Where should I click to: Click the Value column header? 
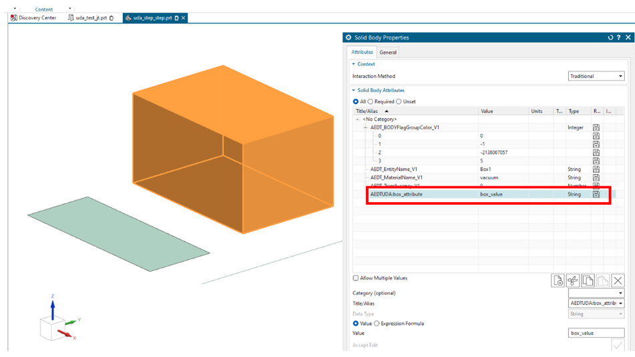503,111
